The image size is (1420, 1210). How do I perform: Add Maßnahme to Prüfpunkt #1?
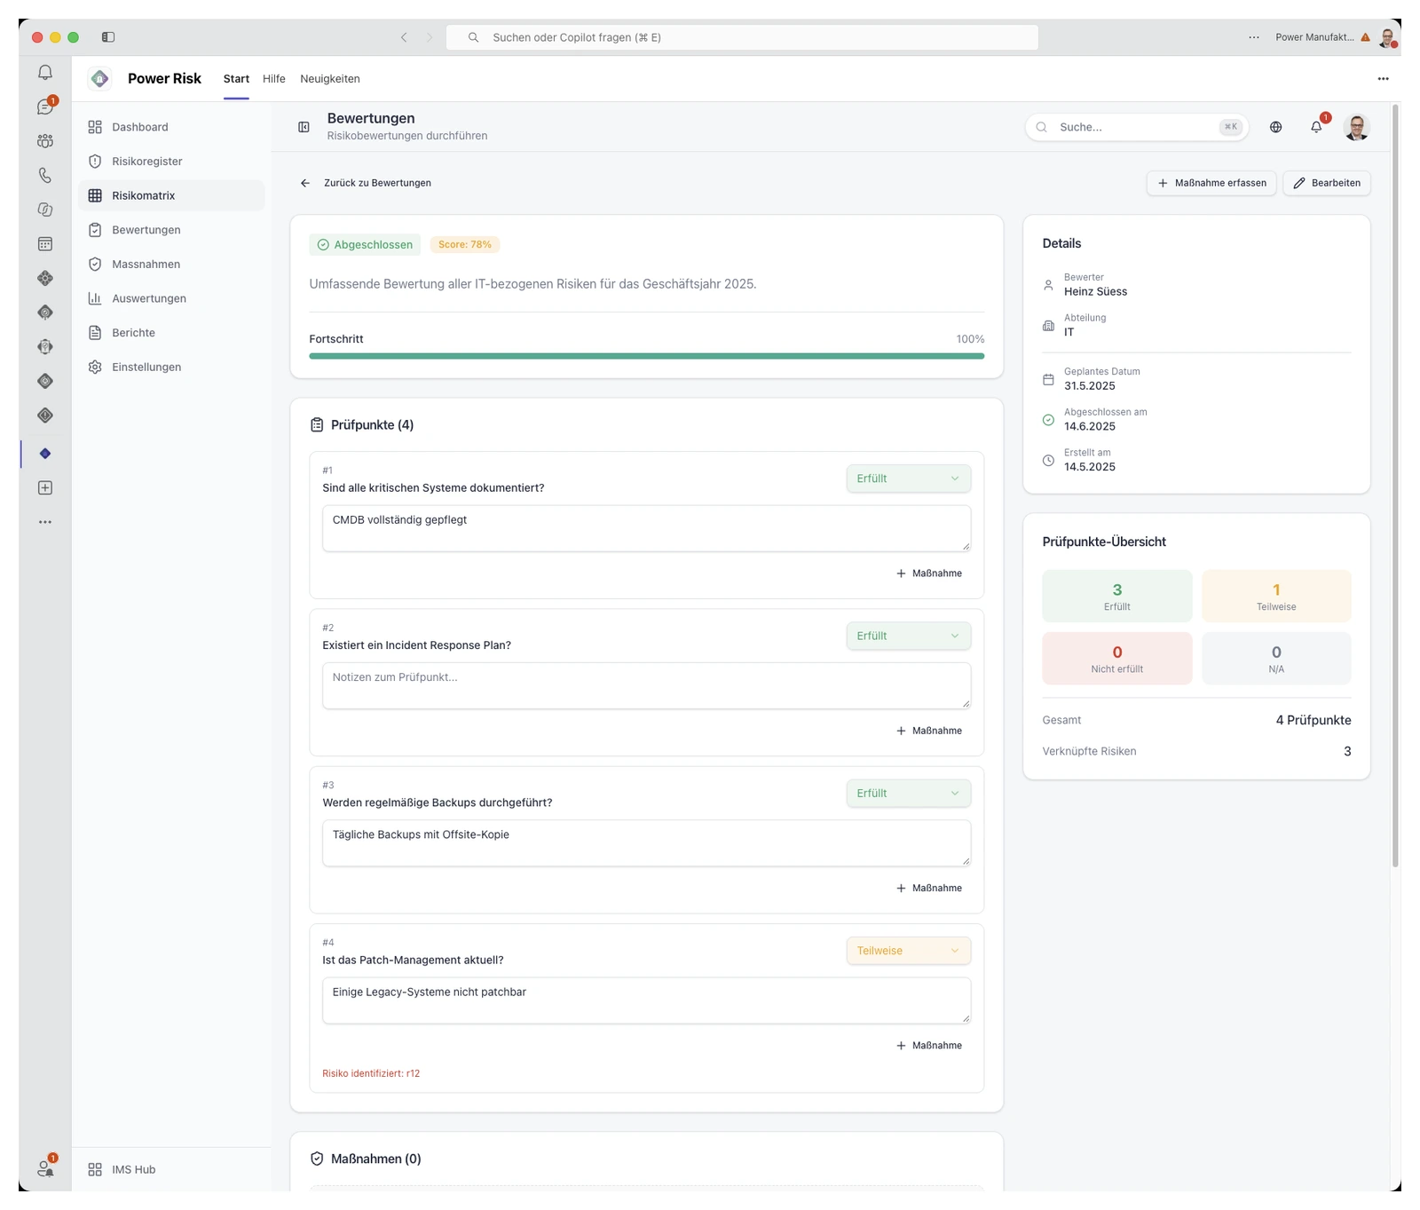[x=929, y=573]
